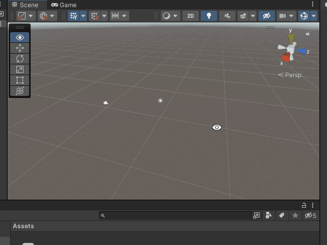The height and width of the screenshot is (245, 327).
Task: Toggle the Project panel lock icon
Action: (x=304, y=205)
